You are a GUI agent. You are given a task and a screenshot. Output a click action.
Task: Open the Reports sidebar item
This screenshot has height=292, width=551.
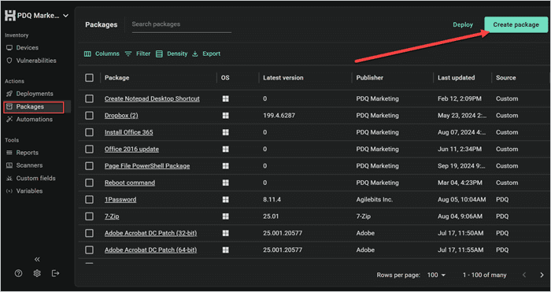pyautogui.click(x=27, y=153)
